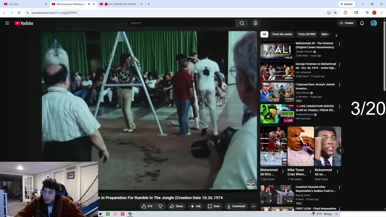
Task: Open Muhammad Ali - The Greatest documentary thumbnail
Action: click(277, 51)
